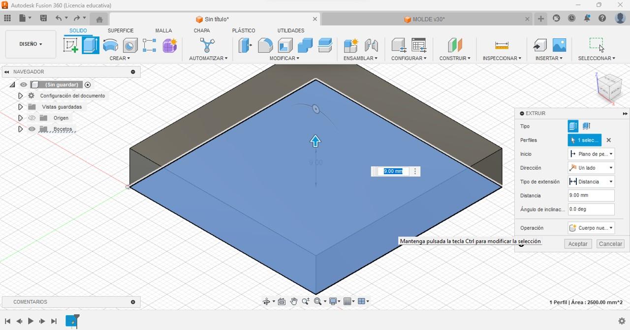Show the Bocetos folder visibility eye
The image size is (630, 330).
(31, 129)
